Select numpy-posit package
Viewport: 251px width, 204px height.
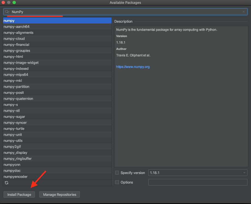click(57, 93)
